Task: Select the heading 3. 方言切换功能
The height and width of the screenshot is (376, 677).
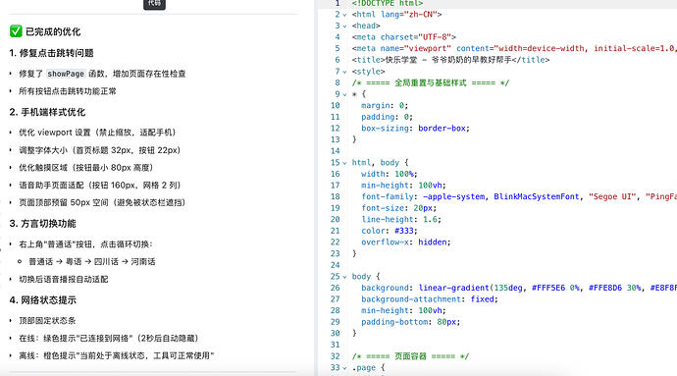Action: tap(42, 224)
